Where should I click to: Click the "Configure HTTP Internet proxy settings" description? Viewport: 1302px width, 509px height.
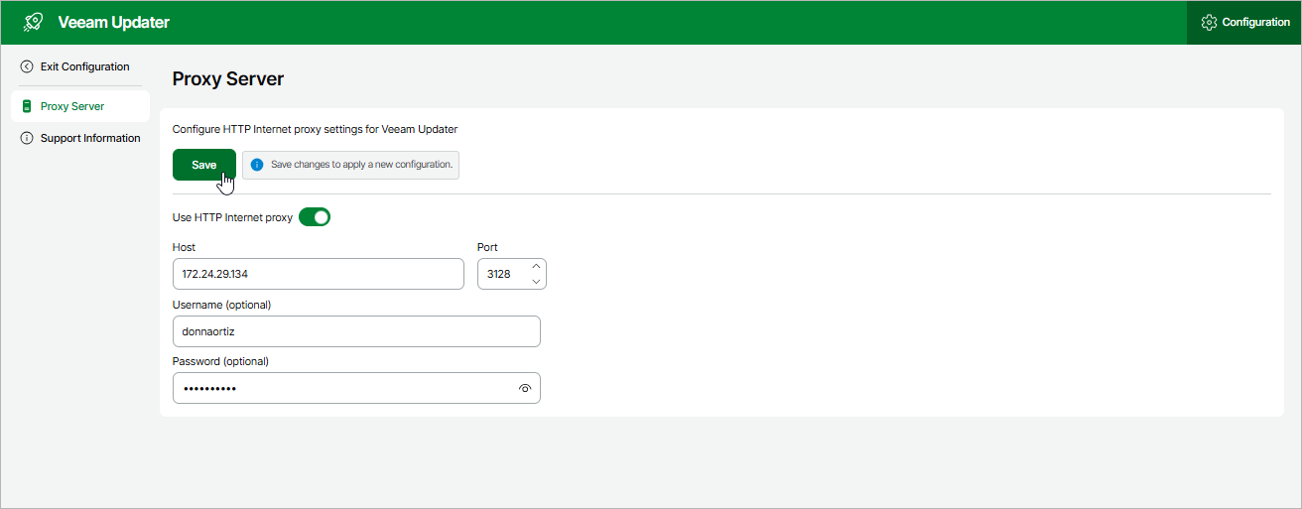click(x=315, y=129)
